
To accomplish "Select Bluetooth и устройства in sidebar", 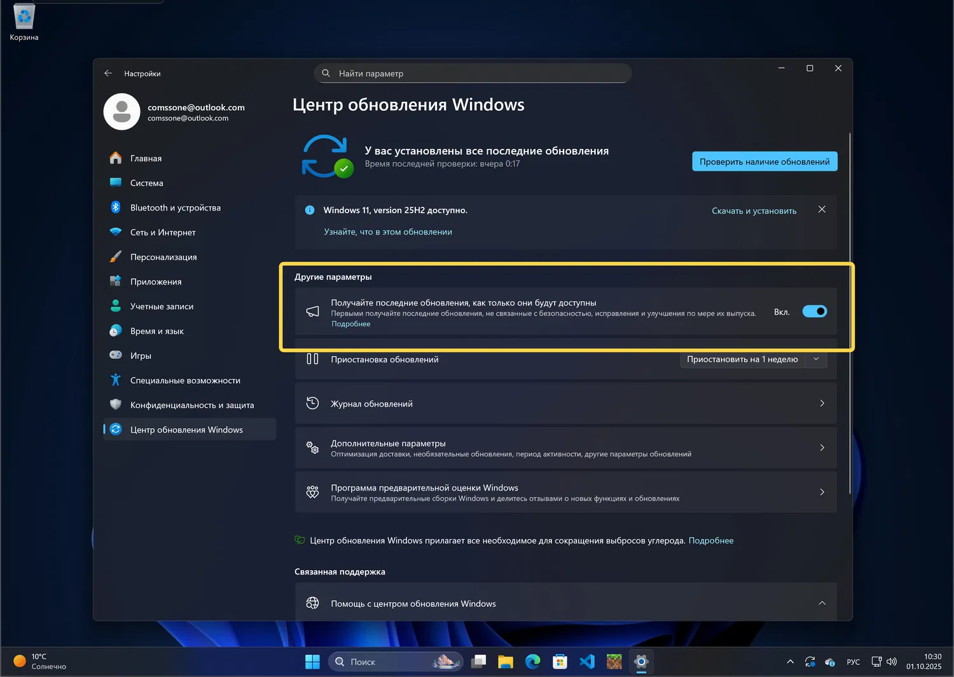I will [190, 207].
